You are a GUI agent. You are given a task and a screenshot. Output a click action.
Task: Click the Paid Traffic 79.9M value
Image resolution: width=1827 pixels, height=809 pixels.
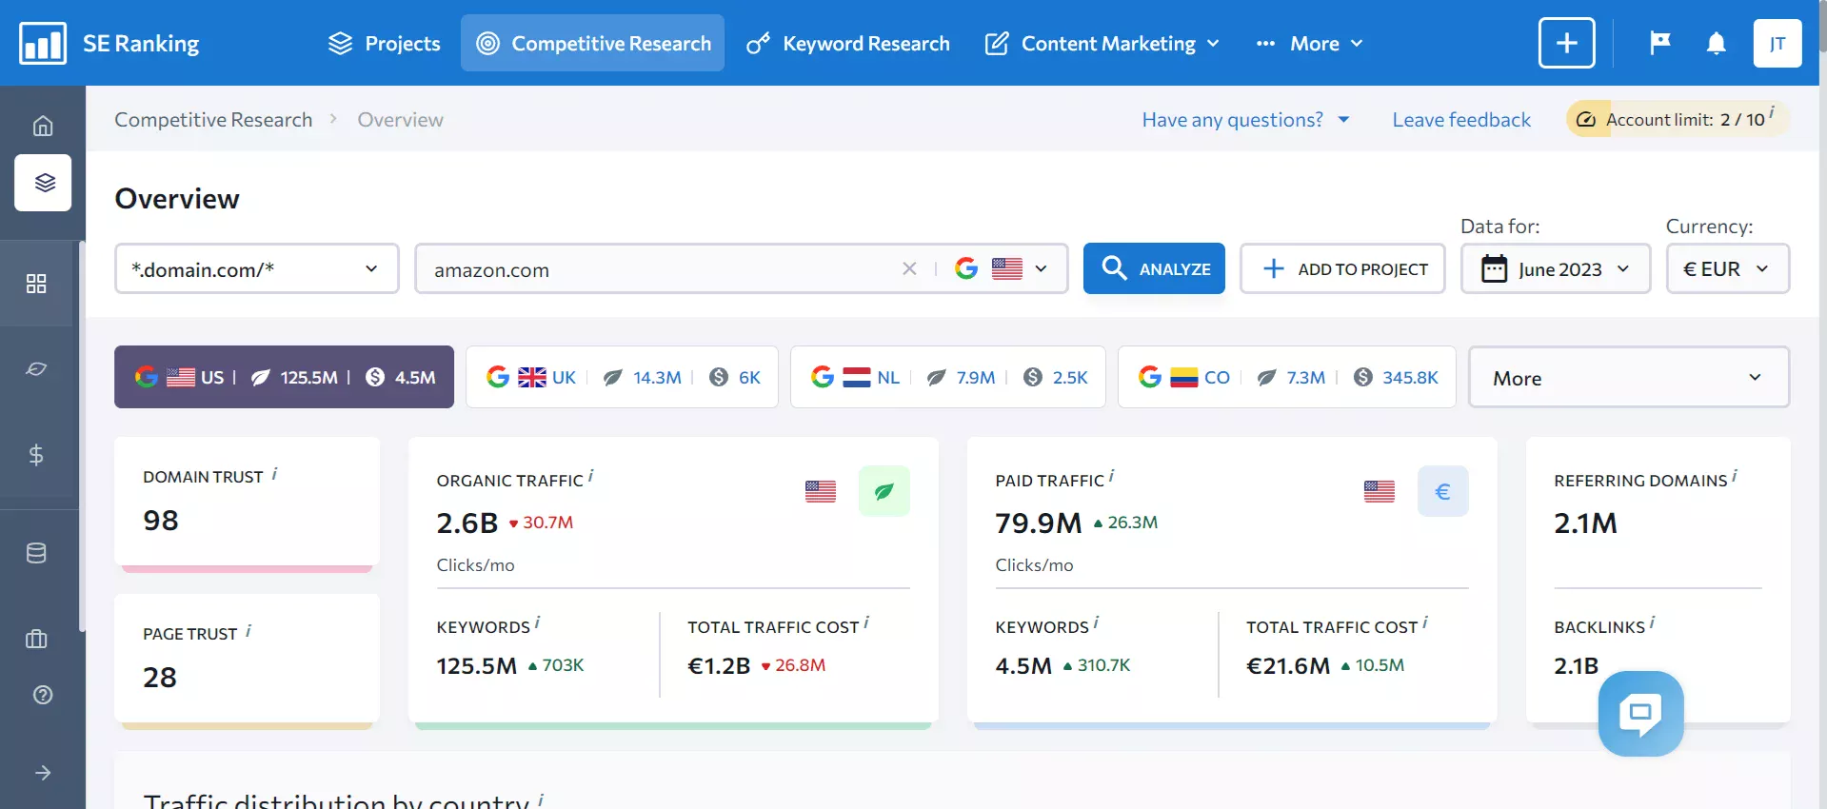pyautogui.click(x=1038, y=523)
